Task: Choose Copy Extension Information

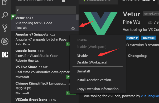Action: [98, 89]
